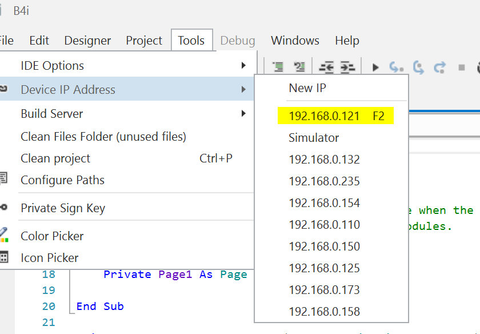Select New IP from the submenu
480x334 pixels.
click(x=307, y=88)
